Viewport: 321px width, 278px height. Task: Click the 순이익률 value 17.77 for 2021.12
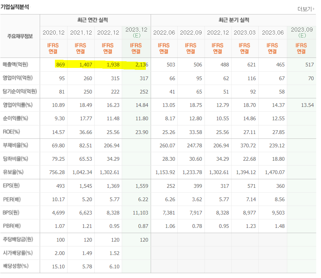click(x=86, y=118)
